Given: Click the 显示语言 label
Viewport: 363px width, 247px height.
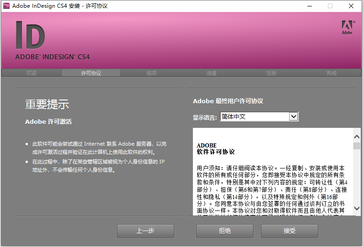Looking at the screenshot, I should pos(205,117).
